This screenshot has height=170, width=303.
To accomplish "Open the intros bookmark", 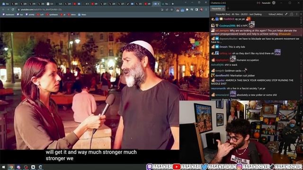I will (x=71, y=15).
